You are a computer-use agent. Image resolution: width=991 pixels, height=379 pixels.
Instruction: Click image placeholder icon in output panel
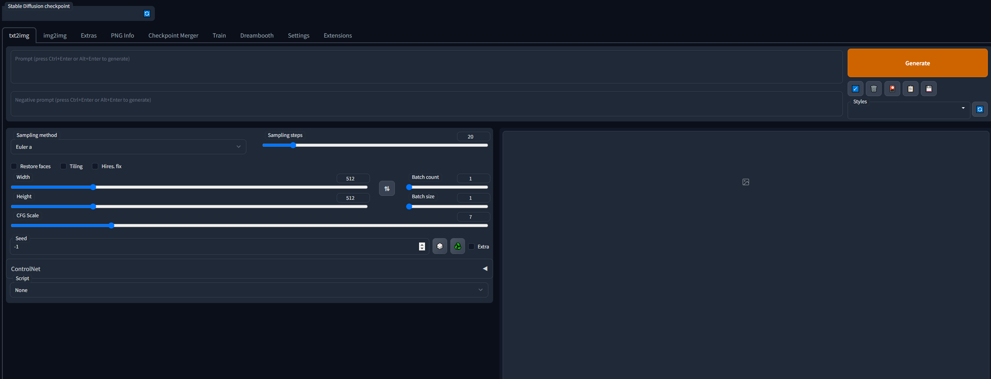coord(746,182)
